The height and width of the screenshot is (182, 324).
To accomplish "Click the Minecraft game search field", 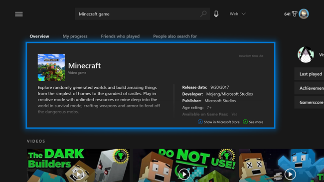I will (x=142, y=14).
